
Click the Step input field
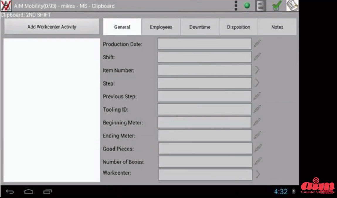click(x=205, y=83)
